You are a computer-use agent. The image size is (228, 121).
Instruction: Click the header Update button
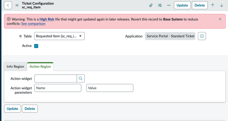point(182,5)
